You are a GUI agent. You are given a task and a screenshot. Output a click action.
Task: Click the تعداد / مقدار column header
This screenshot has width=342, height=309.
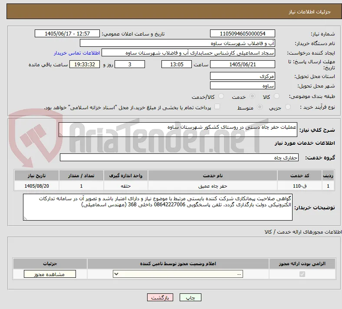coord(81,176)
